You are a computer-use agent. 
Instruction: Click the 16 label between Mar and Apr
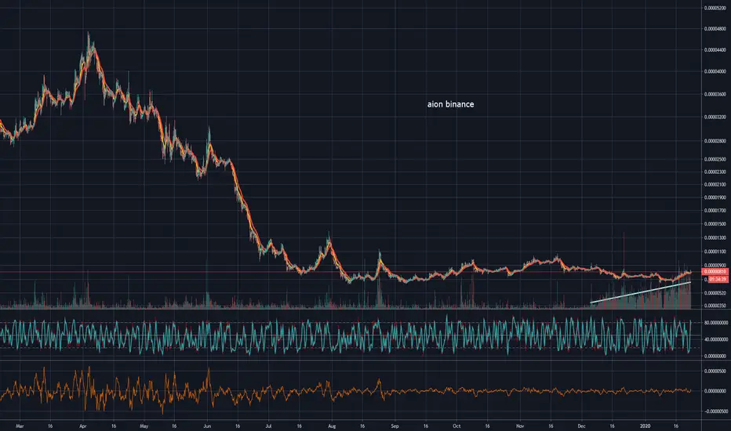[x=50, y=426]
